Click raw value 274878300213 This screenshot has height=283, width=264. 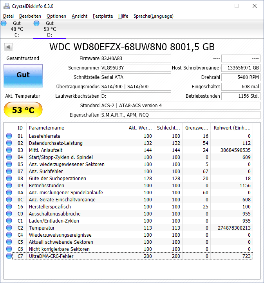[234, 228]
